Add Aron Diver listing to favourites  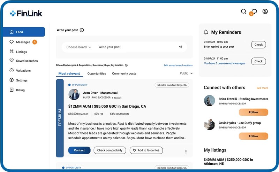[x=146, y=150]
